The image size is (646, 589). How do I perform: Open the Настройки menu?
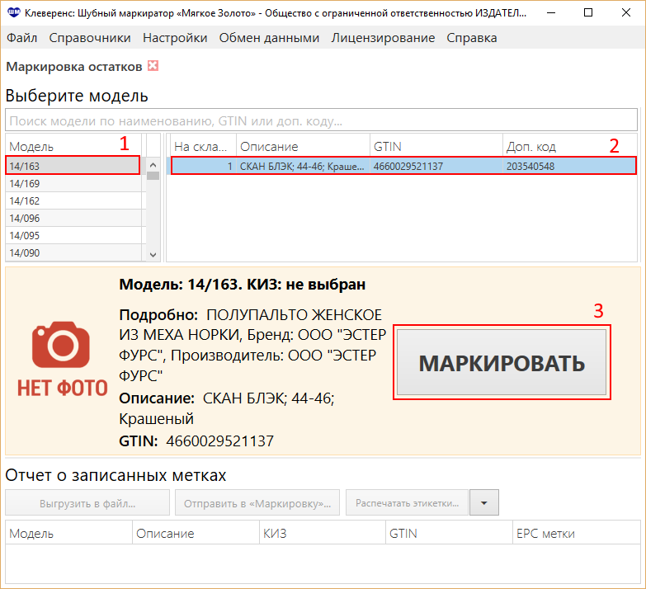tap(175, 38)
